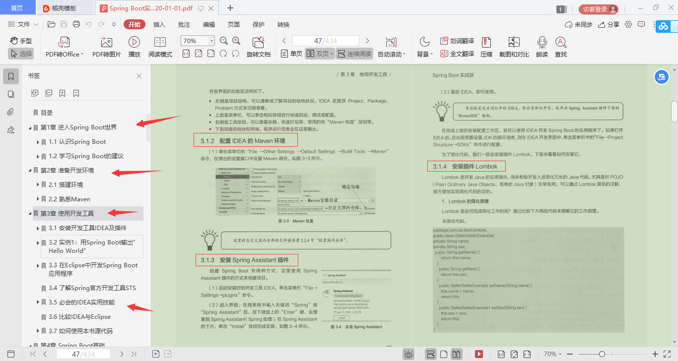Click 分享 share button
Viewport: 678px width, 361px height.
pyautogui.click(x=609, y=24)
